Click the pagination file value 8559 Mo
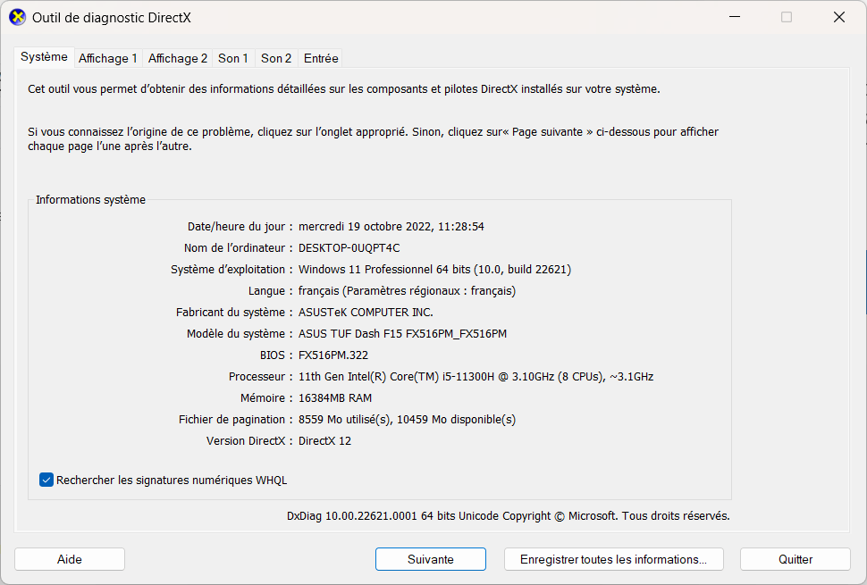The height and width of the screenshot is (585, 867). point(407,420)
